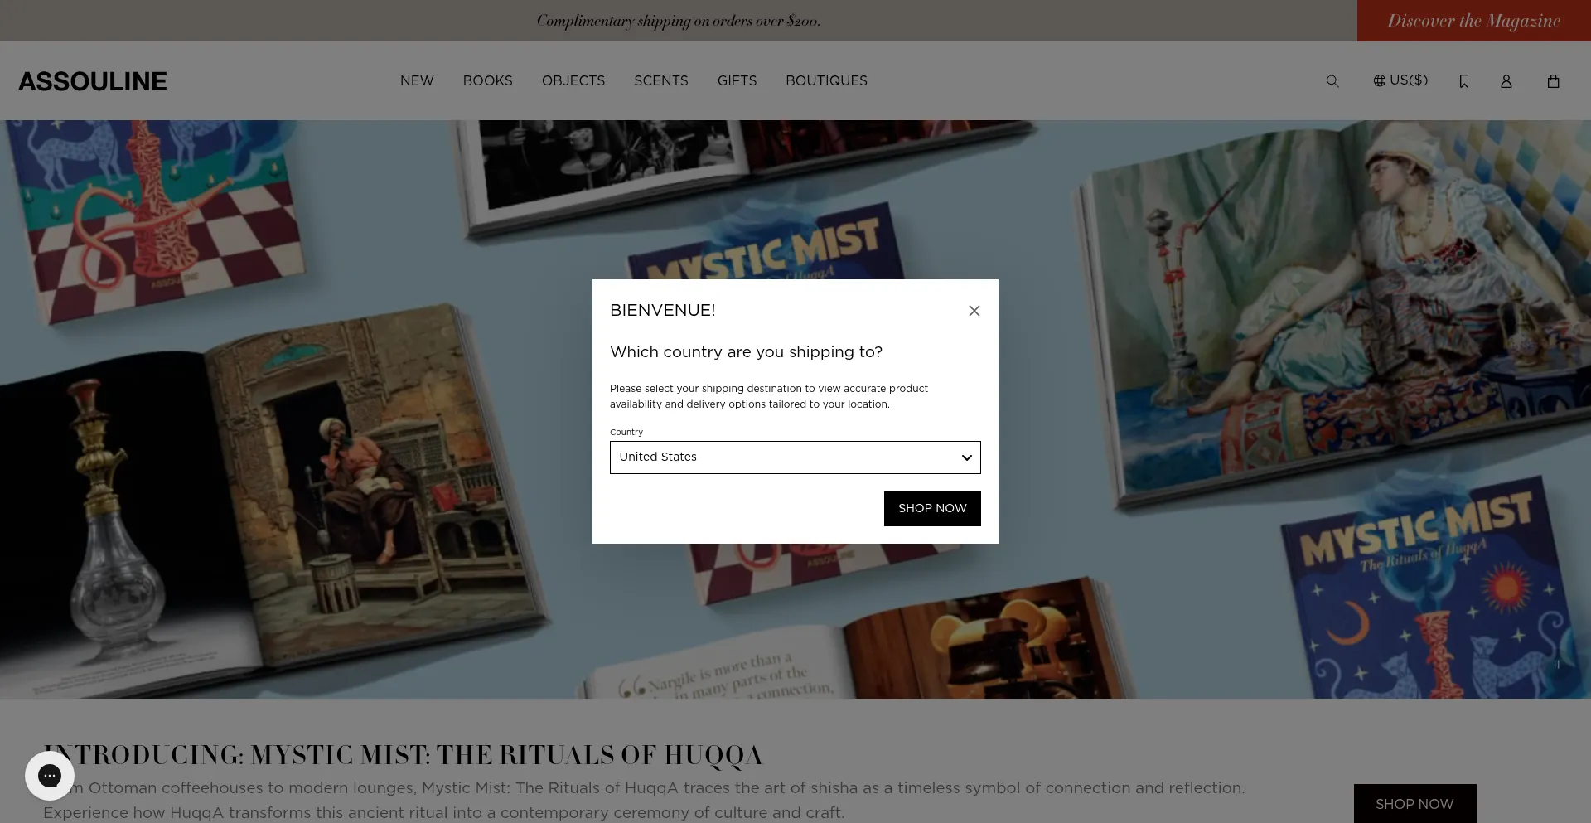Pause the hero slideshow
The height and width of the screenshot is (823, 1591).
pyautogui.click(x=1556, y=665)
